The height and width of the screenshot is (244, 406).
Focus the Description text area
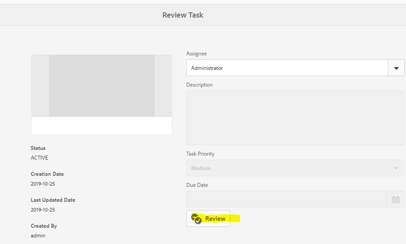[x=295, y=118]
